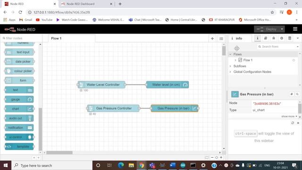Expand the Subflows section
This screenshot has height=170, width=302.
[230, 66]
